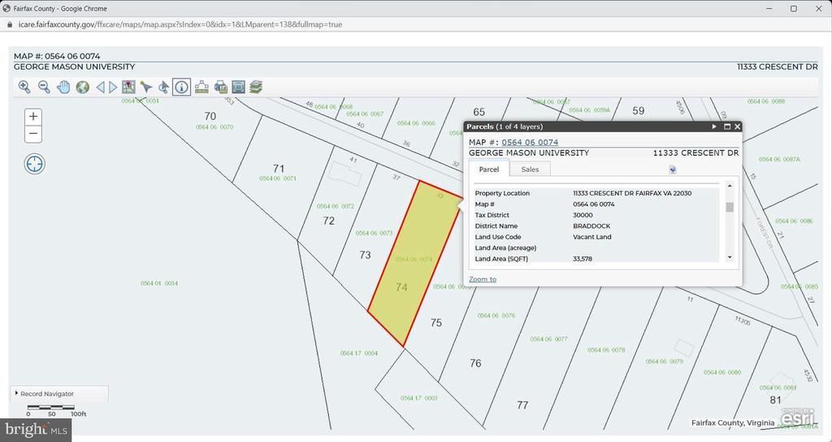Click the Zoom to link
The height and width of the screenshot is (442, 832).
pyautogui.click(x=483, y=279)
